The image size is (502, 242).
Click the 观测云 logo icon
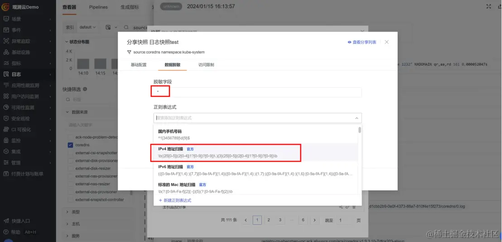coord(6,7)
